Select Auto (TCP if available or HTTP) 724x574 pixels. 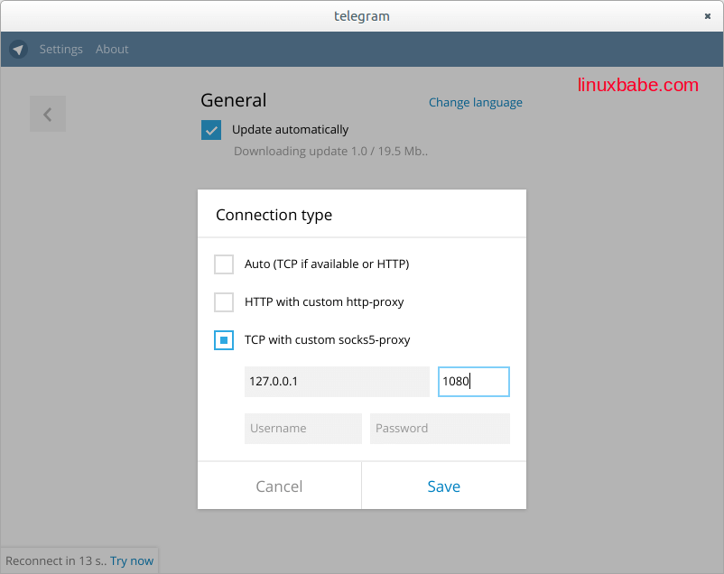224,264
